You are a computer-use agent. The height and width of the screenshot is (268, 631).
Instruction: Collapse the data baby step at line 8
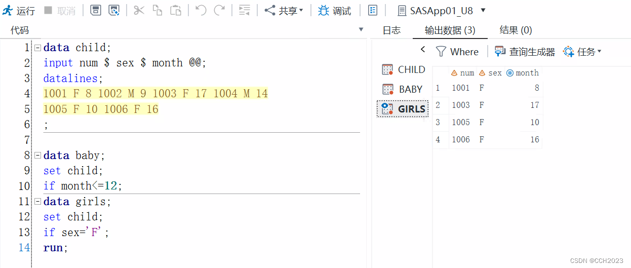coord(37,156)
